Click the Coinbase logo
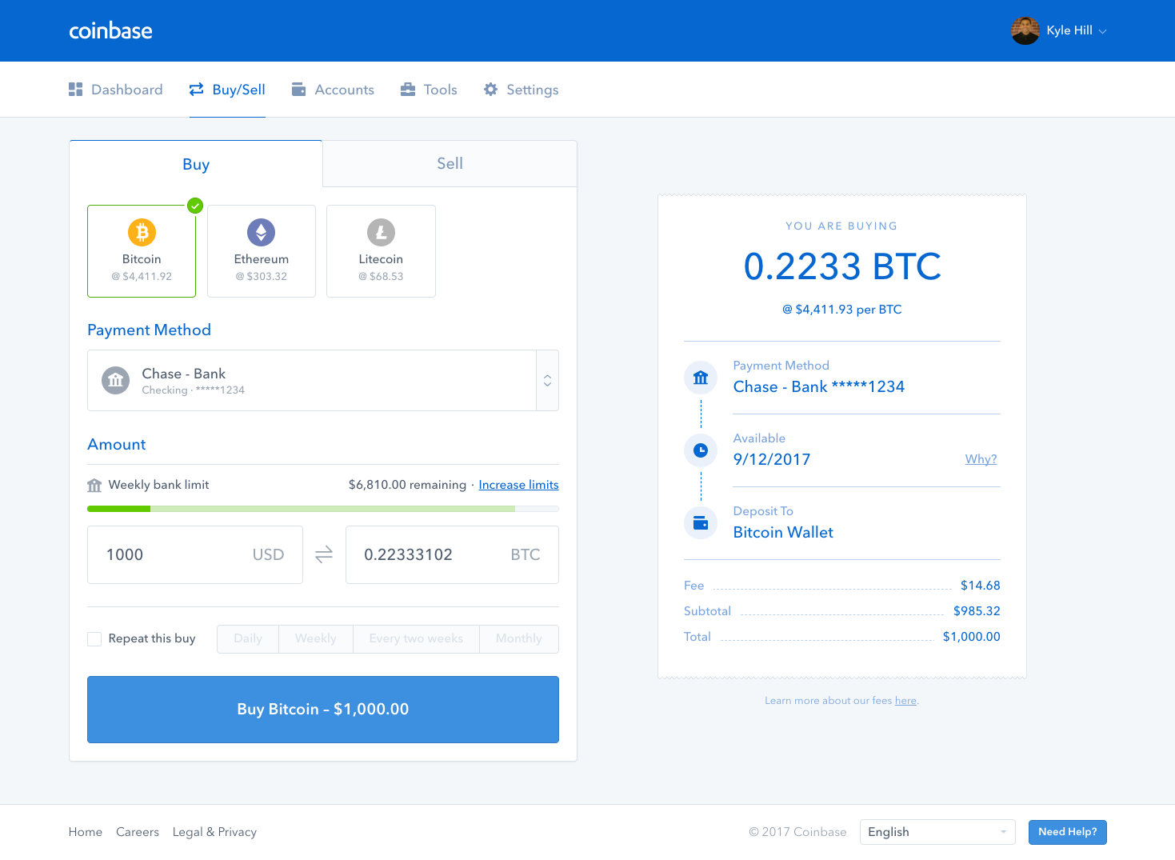 click(110, 30)
